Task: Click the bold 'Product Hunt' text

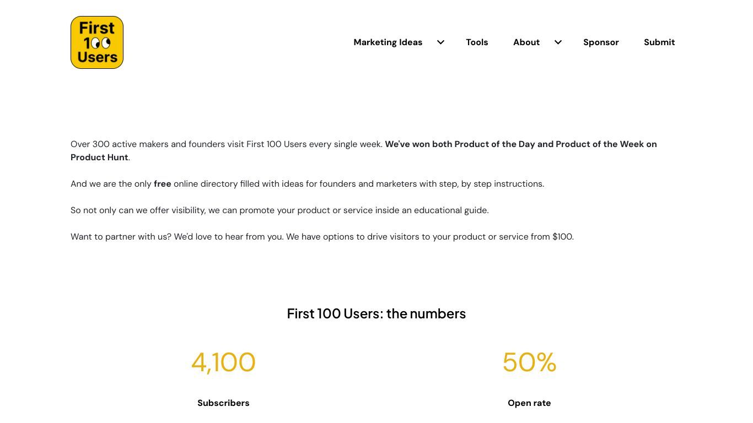Action: 99,158
